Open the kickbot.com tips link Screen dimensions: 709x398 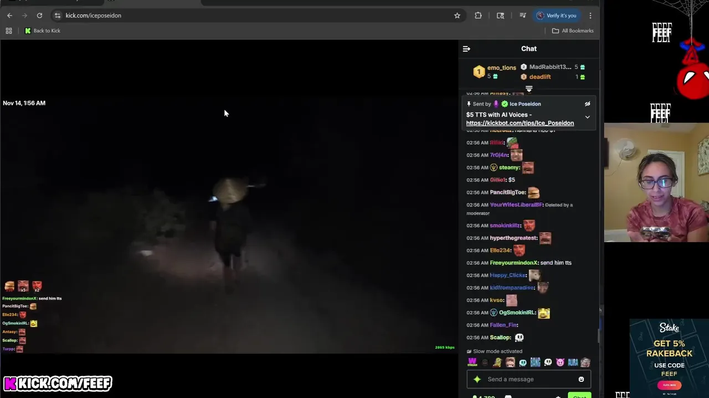(520, 123)
